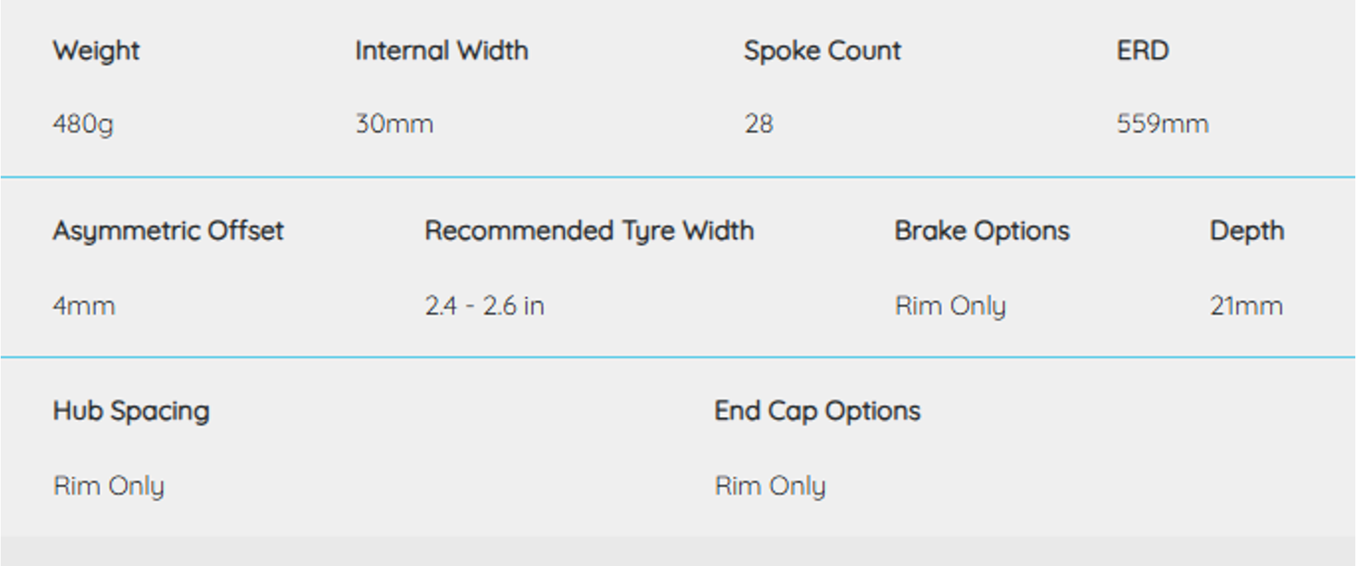Select the 480g weight value
The width and height of the screenshot is (1356, 566).
(x=83, y=124)
